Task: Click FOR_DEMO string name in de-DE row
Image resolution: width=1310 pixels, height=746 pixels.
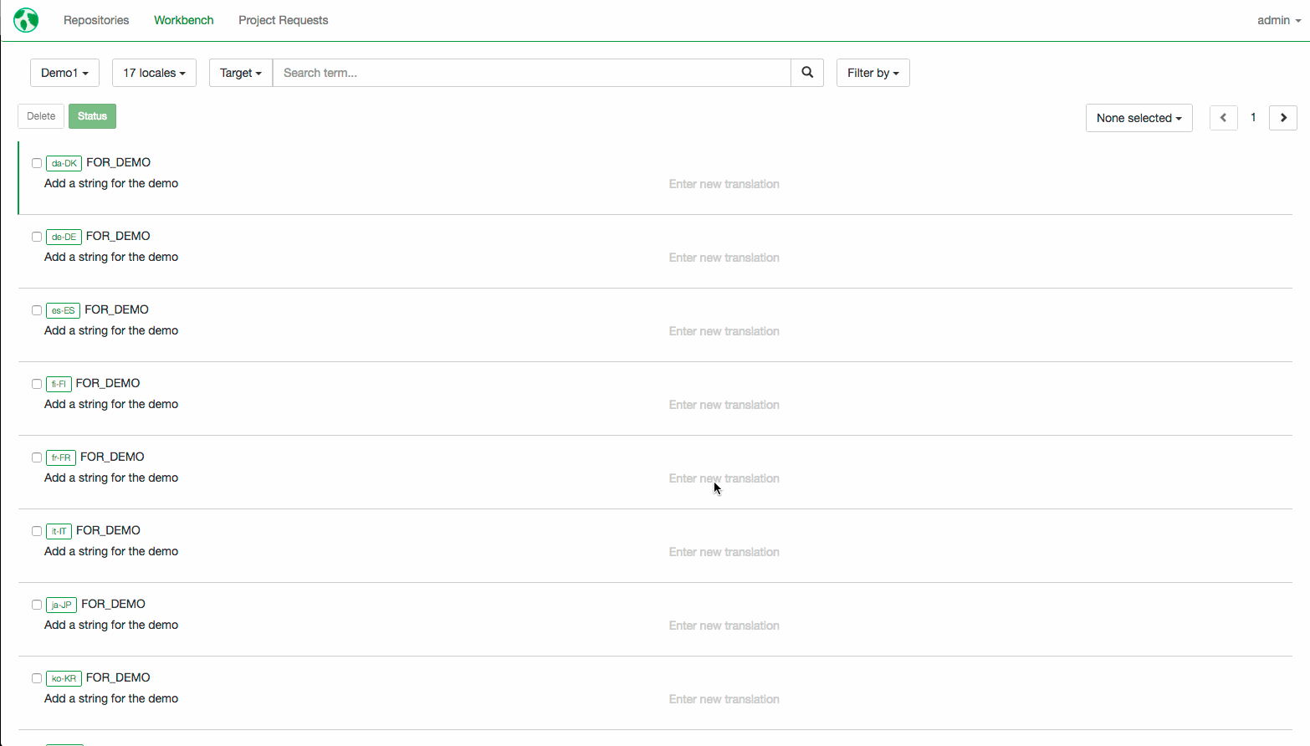Action: point(118,236)
